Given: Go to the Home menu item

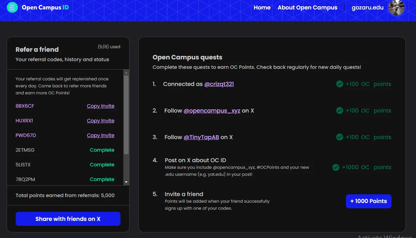Looking at the screenshot, I should point(262,7).
